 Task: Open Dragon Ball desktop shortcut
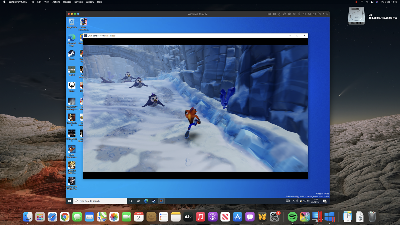(72, 168)
